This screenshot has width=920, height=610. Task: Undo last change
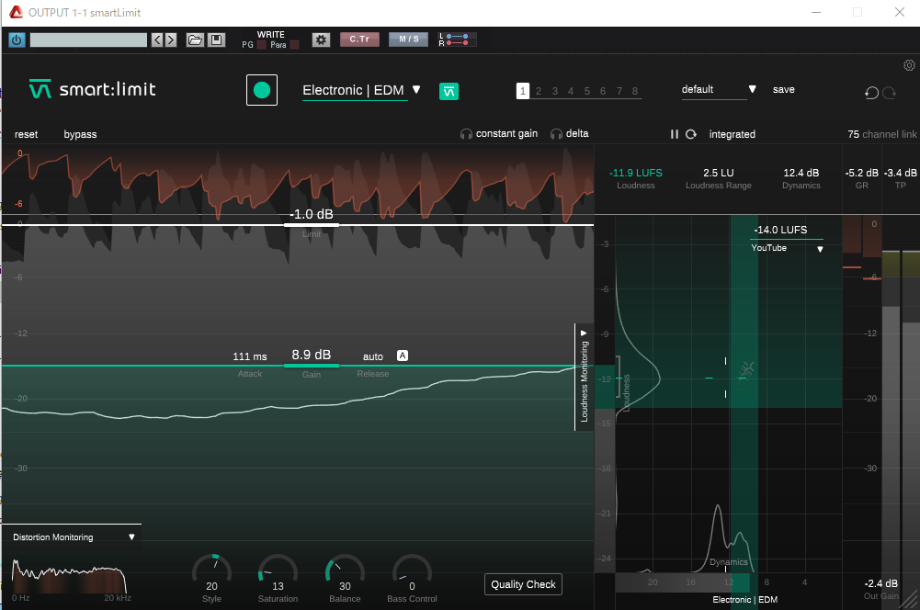click(871, 93)
